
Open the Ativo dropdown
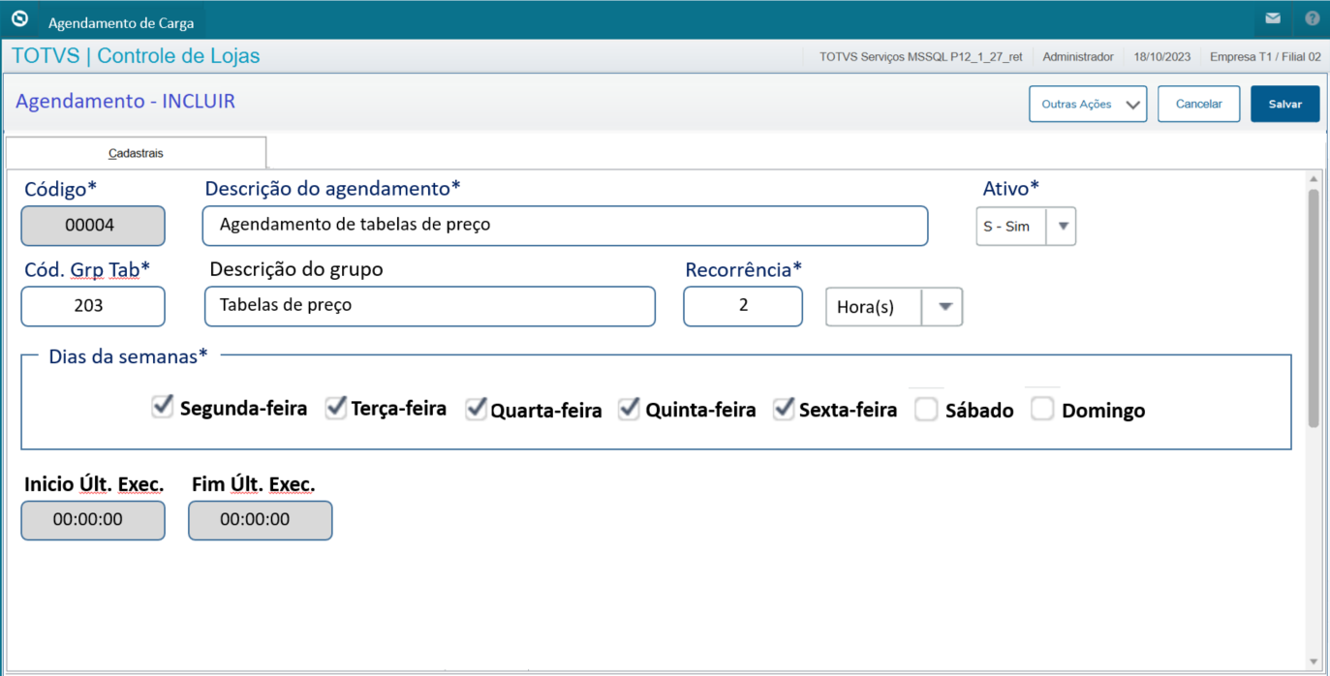pos(1062,227)
